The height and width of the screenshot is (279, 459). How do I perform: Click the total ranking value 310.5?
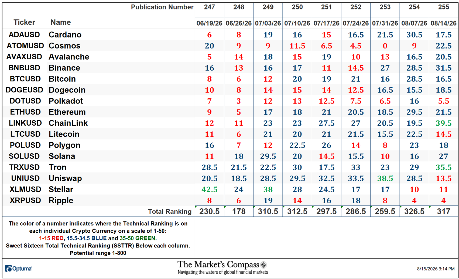point(268,212)
